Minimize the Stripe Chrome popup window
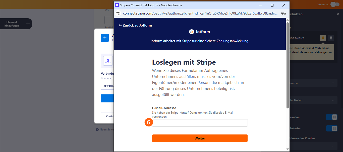The image size is (343, 152). click(x=261, y=5)
